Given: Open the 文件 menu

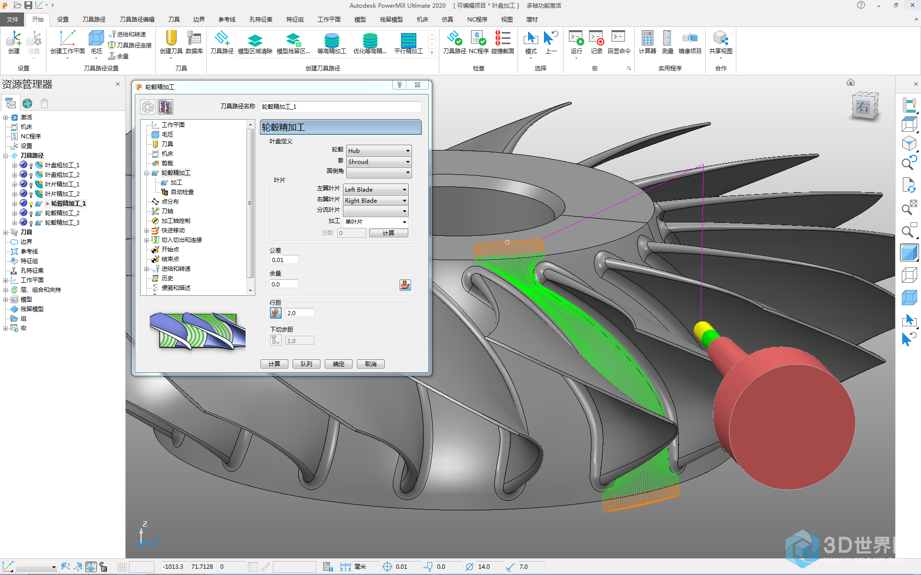Looking at the screenshot, I should pos(12,19).
